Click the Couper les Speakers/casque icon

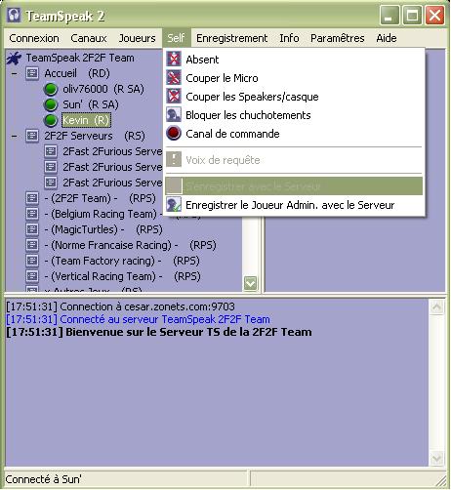click(174, 97)
